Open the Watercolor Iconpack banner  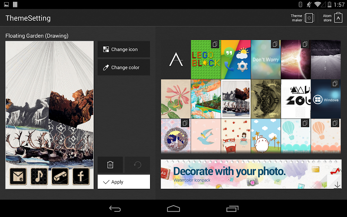251,174
